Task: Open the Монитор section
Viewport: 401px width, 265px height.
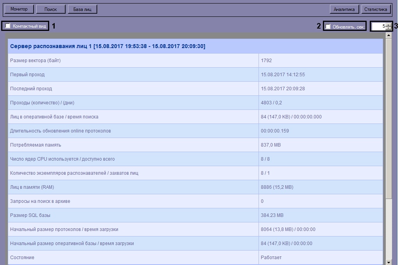Action: (19, 9)
